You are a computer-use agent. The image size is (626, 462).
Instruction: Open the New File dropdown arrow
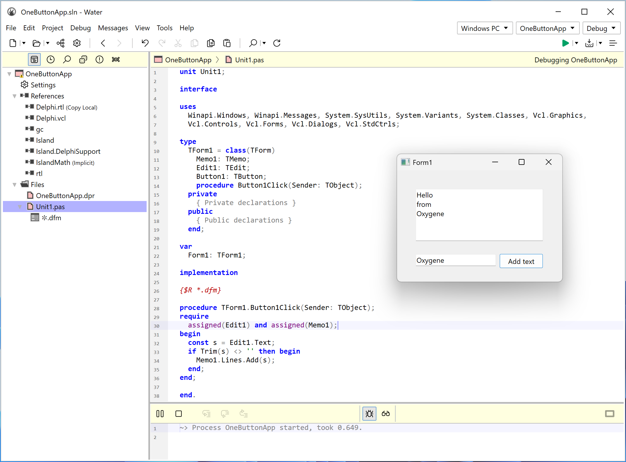(24, 43)
